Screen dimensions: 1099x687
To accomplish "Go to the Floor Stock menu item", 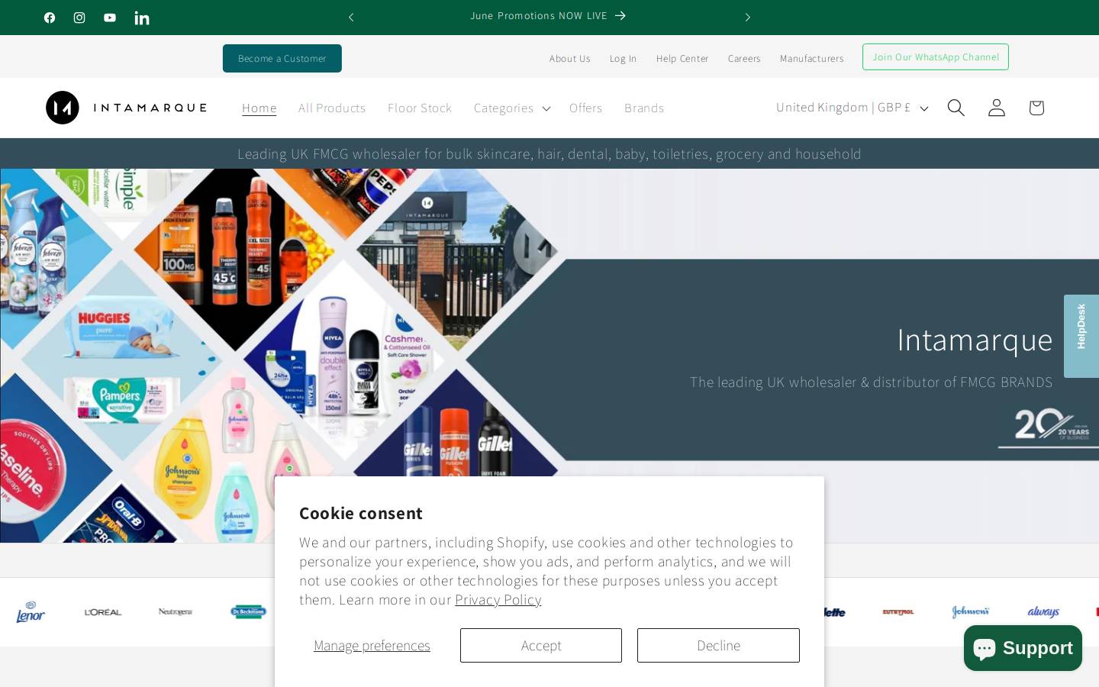I will 420,108.
